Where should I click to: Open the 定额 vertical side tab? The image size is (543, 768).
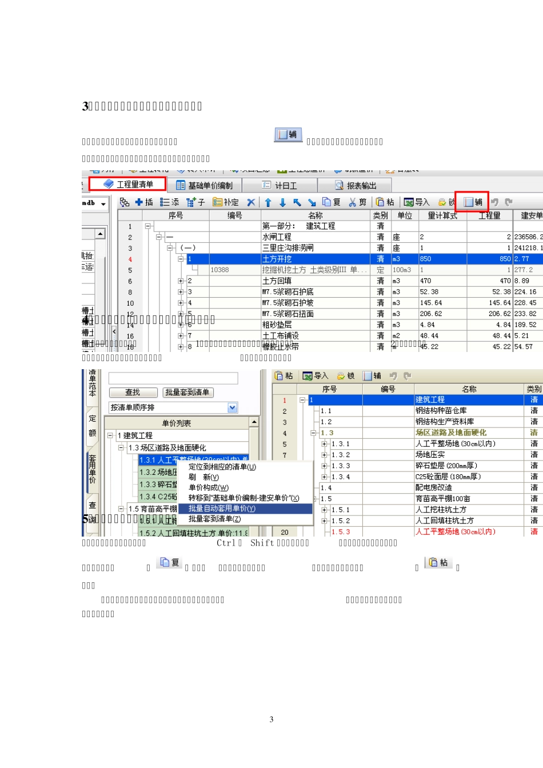point(93,425)
